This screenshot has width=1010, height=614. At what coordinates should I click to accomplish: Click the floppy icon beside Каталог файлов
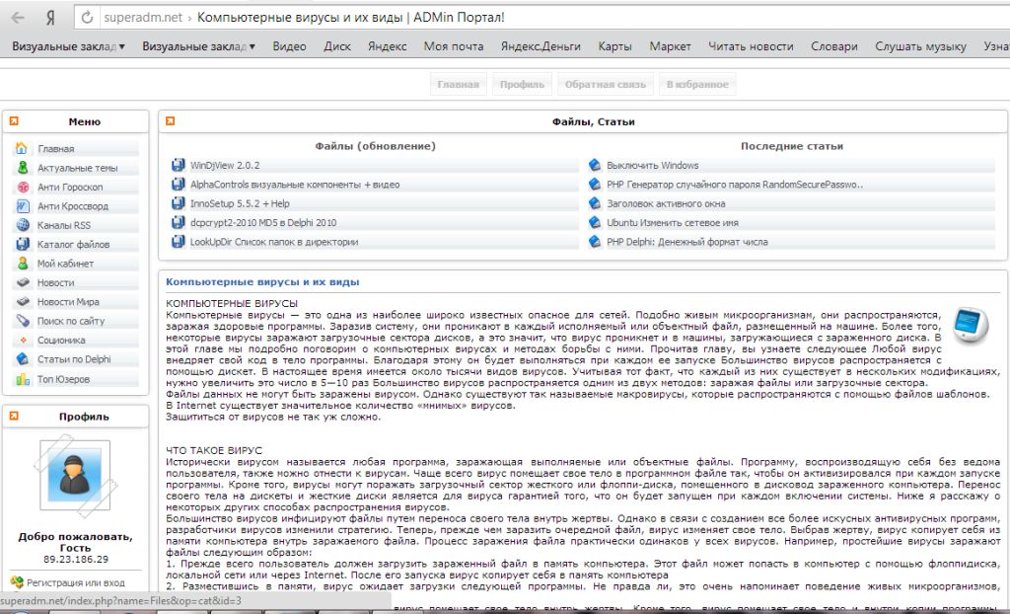(23, 244)
